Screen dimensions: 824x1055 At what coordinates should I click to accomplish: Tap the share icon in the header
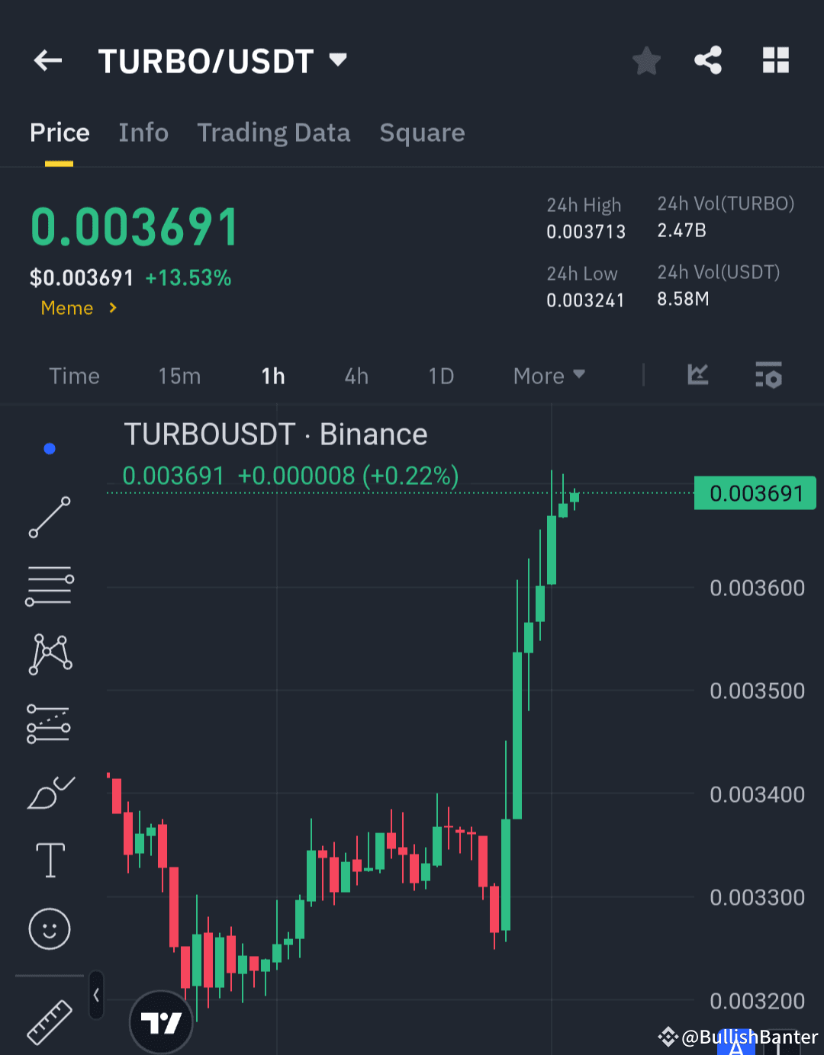click(707, 60)
